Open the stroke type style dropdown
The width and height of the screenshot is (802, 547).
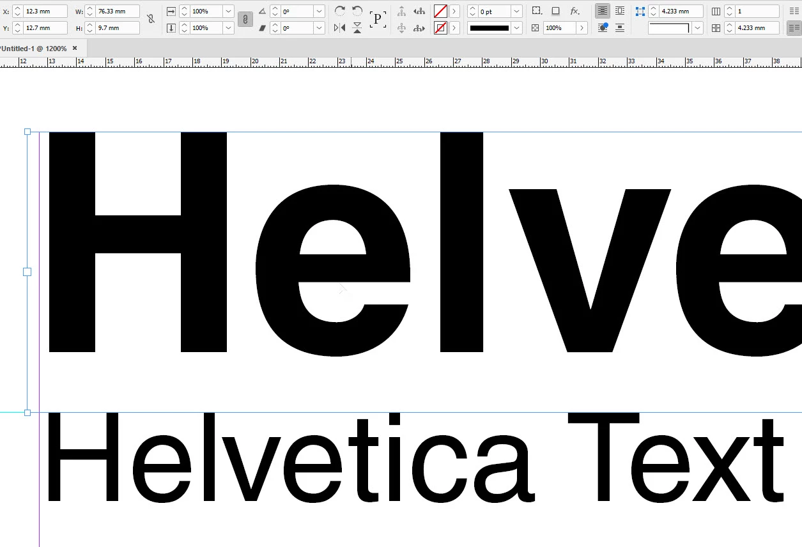(517, 28)
